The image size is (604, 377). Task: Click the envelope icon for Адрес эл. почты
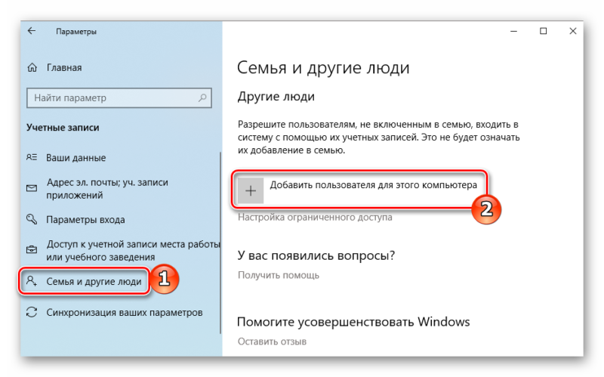[x=32, y=188]
